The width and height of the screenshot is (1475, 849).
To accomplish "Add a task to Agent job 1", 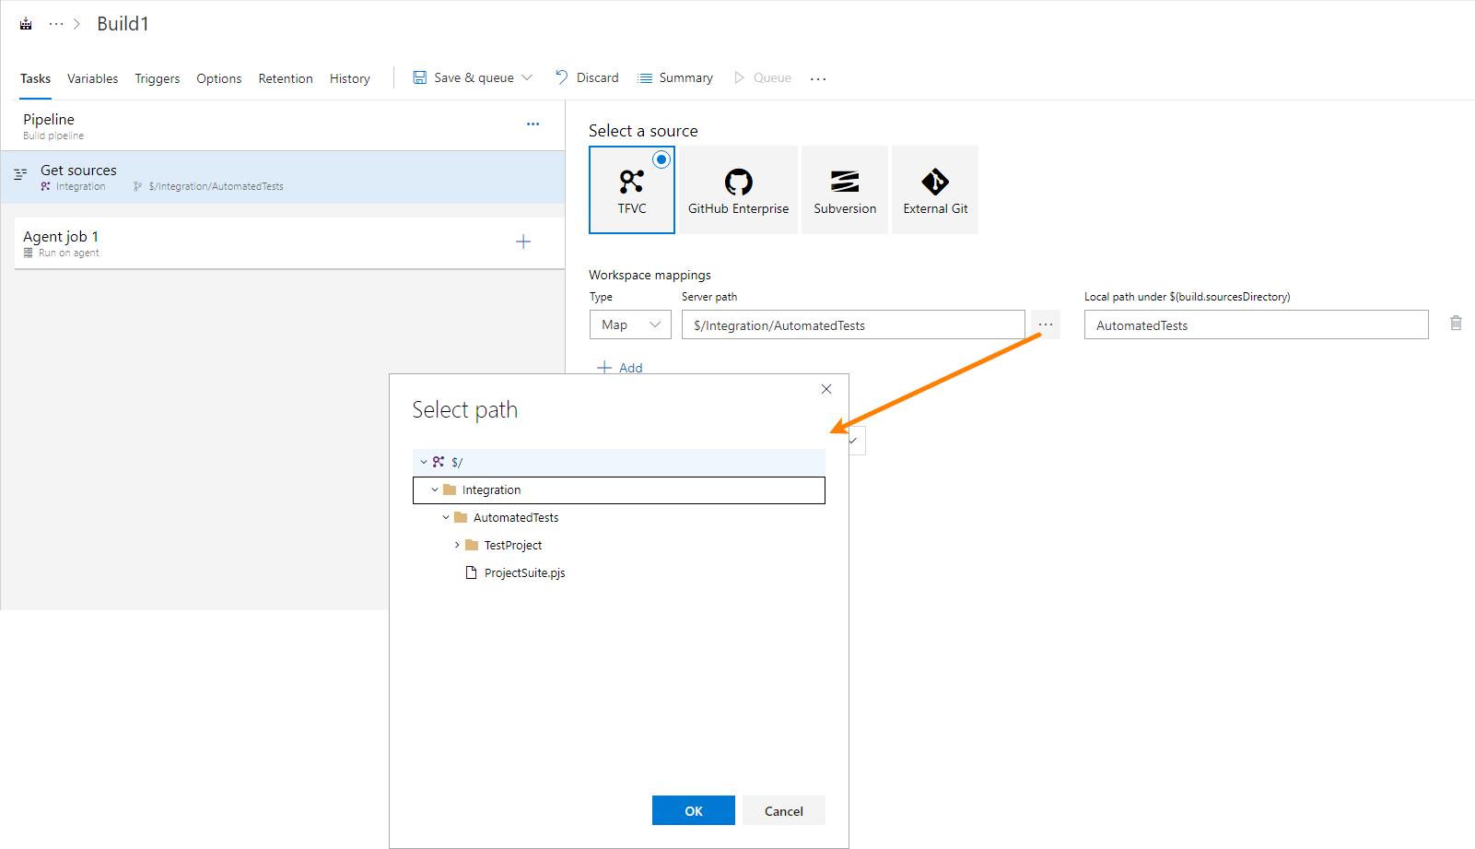I will click(523, 242).
